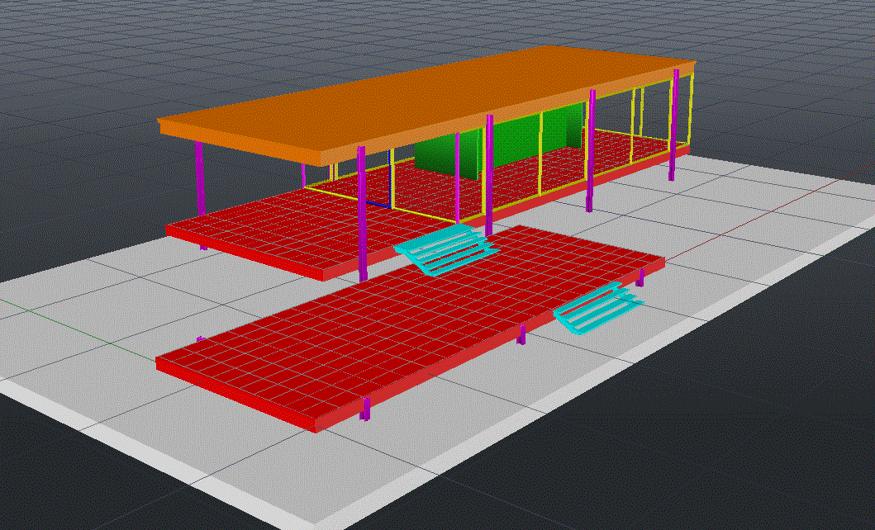Select short magenta post at terrace front corner
The image size is (875, 530).
click(x=365, y=409)
